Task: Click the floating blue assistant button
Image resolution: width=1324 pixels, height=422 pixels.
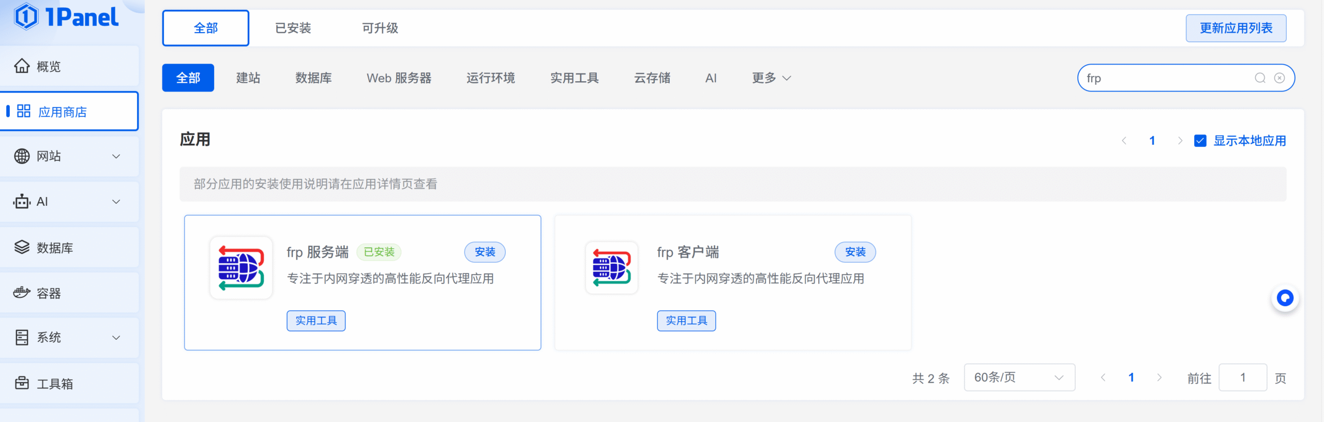Action: (x=1285, y=298)
